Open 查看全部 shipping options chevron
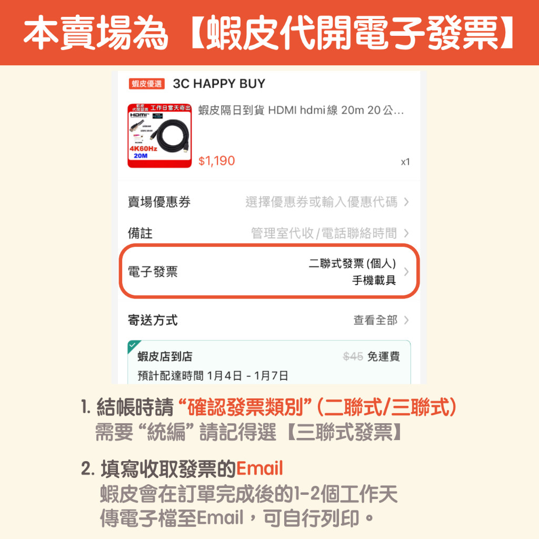 (406, 320)
